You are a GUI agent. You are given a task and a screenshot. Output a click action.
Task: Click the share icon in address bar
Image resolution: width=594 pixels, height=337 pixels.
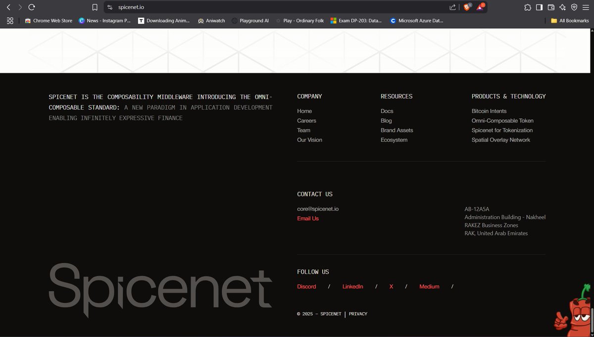452,7
